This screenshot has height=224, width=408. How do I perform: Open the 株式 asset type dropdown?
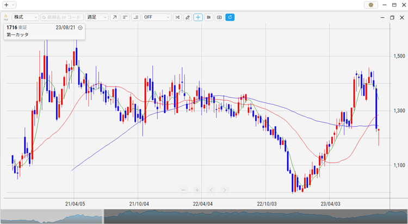(25, 17)
